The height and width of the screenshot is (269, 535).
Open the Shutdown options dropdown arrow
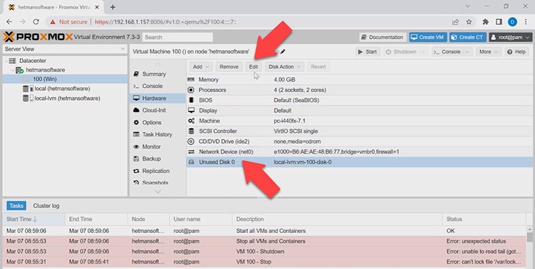click(423, 51)
